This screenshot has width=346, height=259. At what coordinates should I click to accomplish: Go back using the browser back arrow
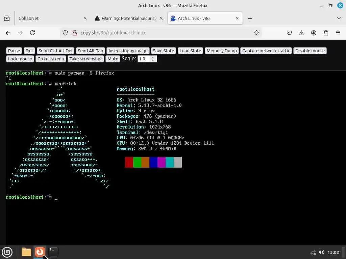click(8, 33)
